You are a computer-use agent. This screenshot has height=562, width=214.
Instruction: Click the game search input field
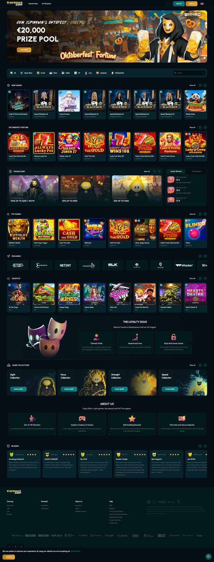click(x=189, y=73)
